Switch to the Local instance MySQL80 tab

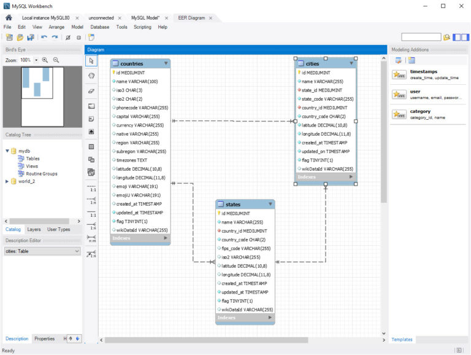coord(45,18)
